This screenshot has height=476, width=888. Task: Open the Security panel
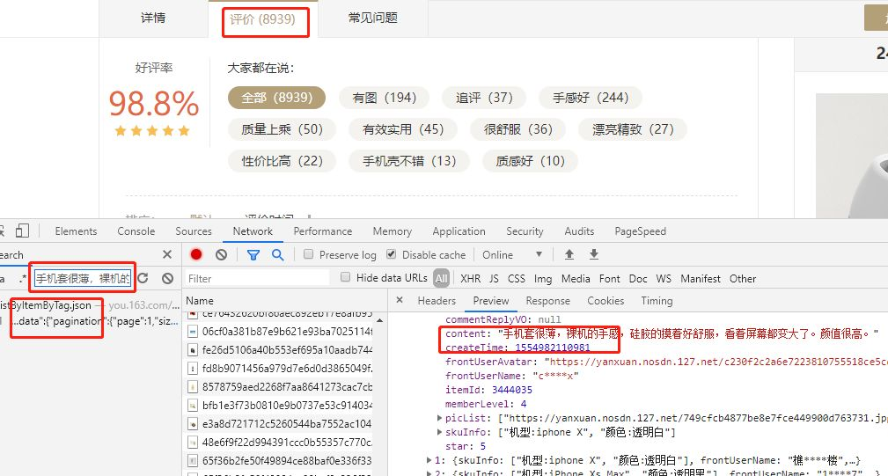click(x=525, y=231)
